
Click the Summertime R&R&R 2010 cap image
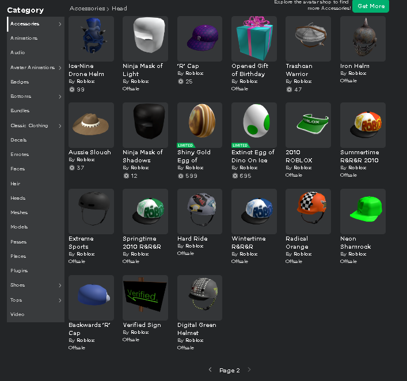click(363, 125)
